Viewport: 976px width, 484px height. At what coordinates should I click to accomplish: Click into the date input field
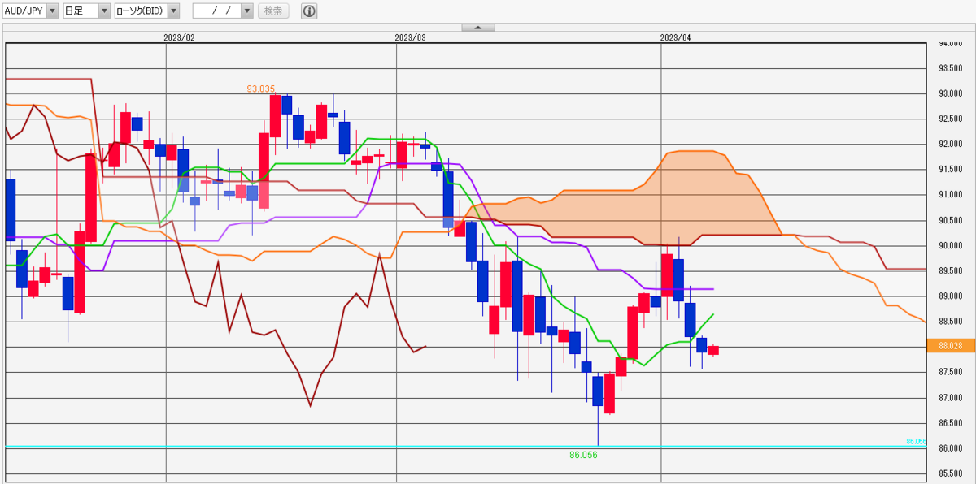click(217, 11)
